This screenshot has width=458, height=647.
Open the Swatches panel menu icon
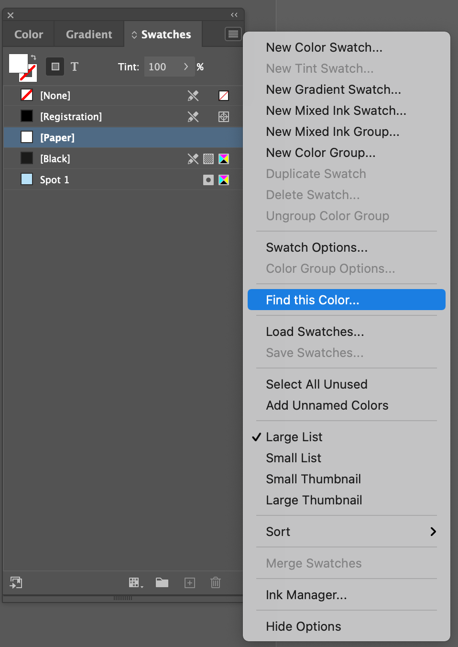click(x=233, y=34)
